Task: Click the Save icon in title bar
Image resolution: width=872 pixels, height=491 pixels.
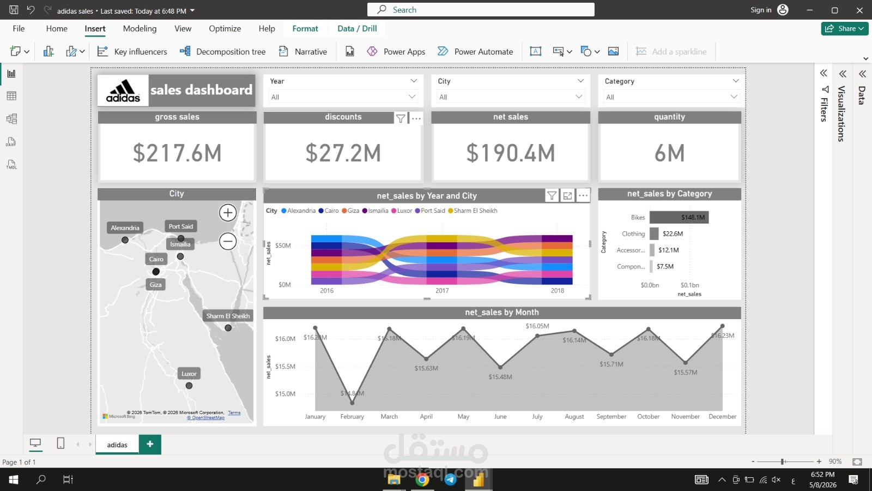Action: (14, 10)
